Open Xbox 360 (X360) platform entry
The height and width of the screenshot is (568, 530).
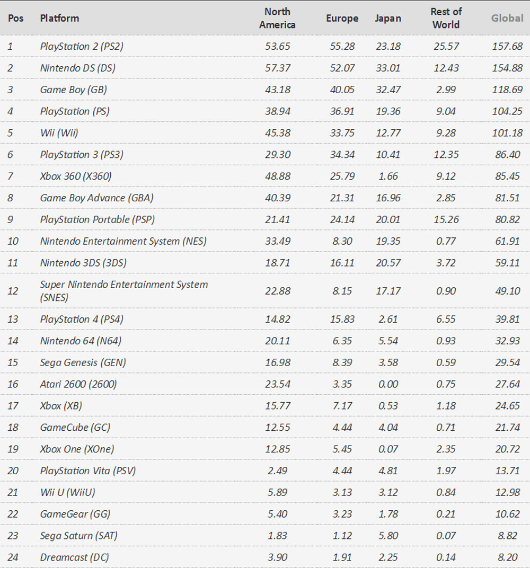[76, 176]
